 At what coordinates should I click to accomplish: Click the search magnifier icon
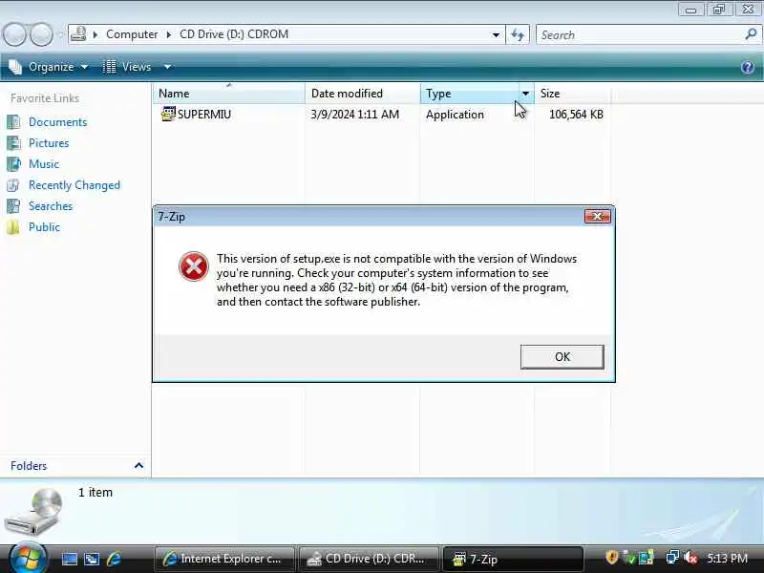pyautogui.click(x=751, y=34)
